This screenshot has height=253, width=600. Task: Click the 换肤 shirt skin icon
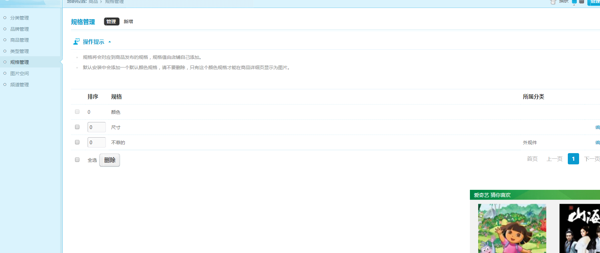coord(553,2)
